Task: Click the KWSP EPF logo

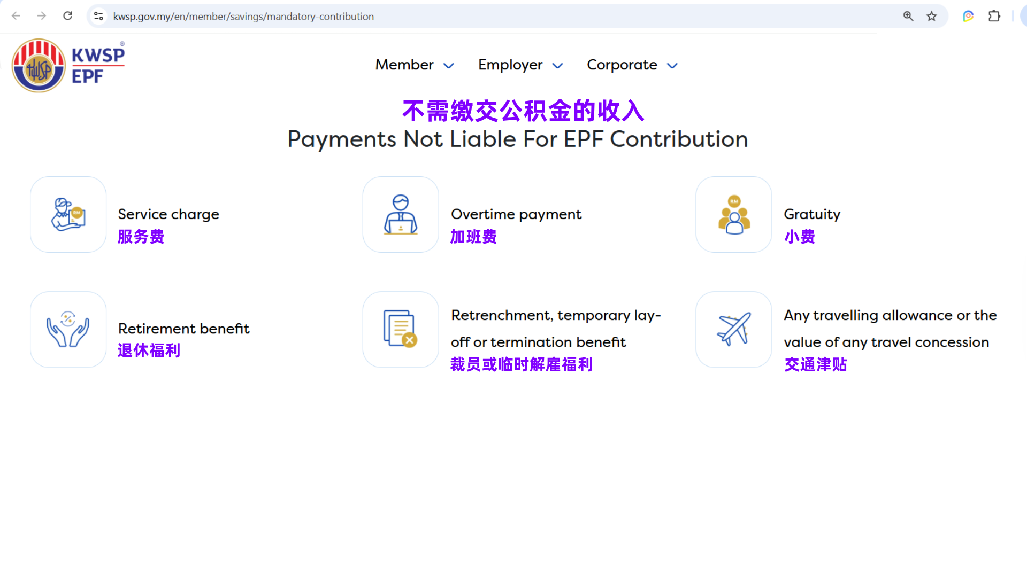Action: (x=68, y=65)
